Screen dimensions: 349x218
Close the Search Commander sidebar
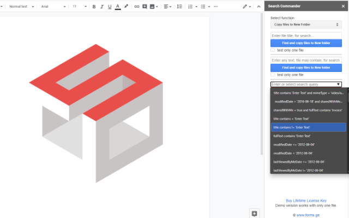coord(343,6)
